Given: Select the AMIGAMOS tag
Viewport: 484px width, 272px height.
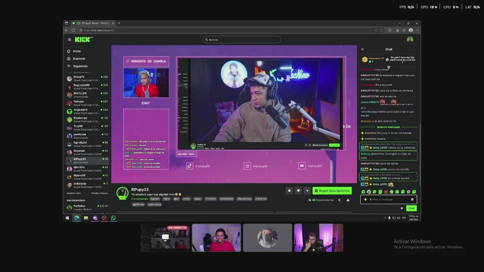Looking at the screenshot, I should tap(226, 199).
